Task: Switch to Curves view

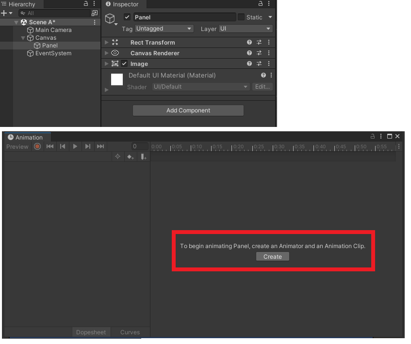Action: coord(130,332)
